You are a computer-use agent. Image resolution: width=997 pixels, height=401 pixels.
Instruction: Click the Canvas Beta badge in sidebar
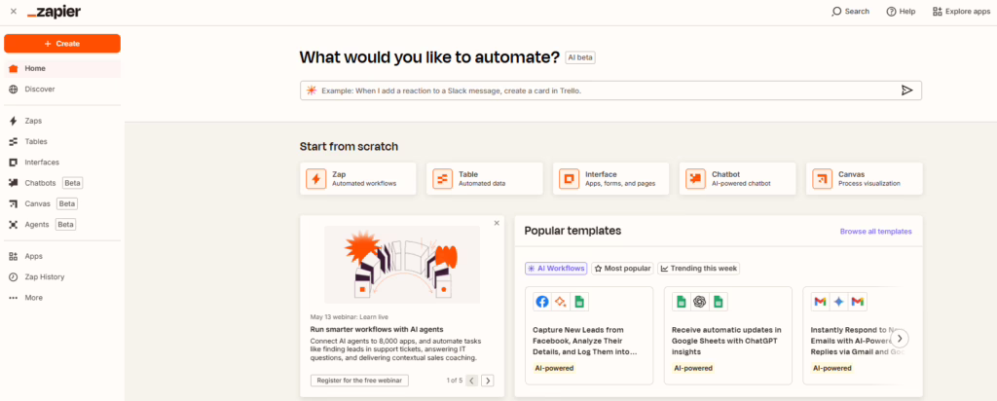67,204
